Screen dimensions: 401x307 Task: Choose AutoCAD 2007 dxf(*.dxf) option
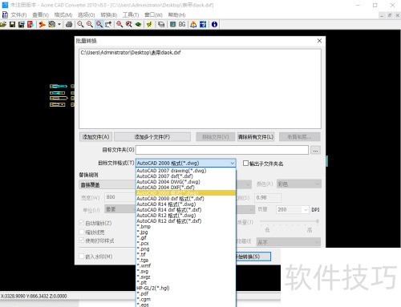[x=186, y=176]
